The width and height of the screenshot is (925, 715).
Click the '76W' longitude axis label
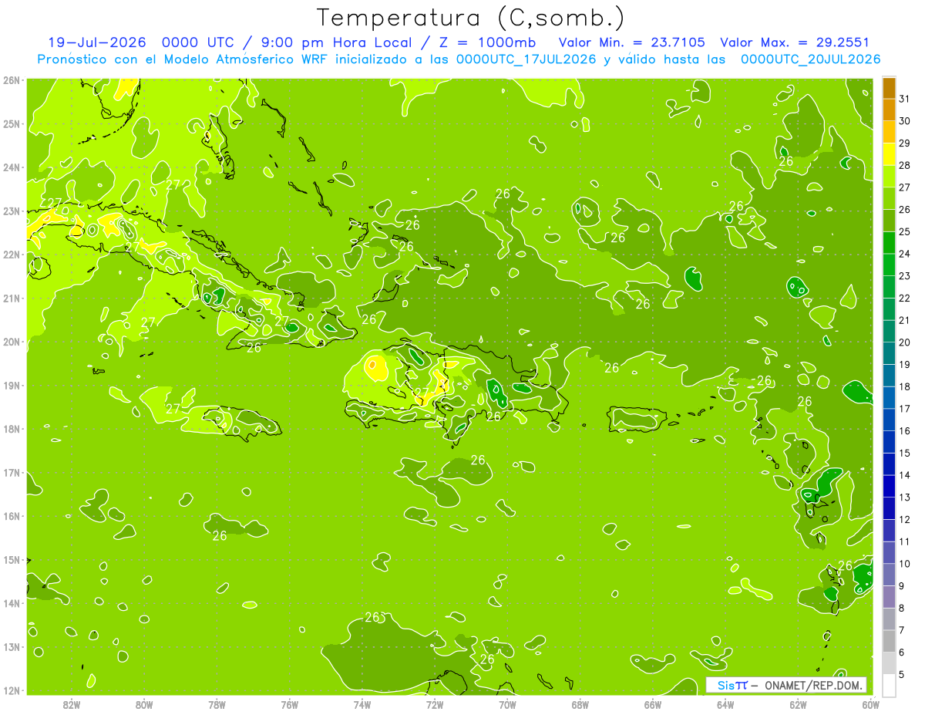290,703
